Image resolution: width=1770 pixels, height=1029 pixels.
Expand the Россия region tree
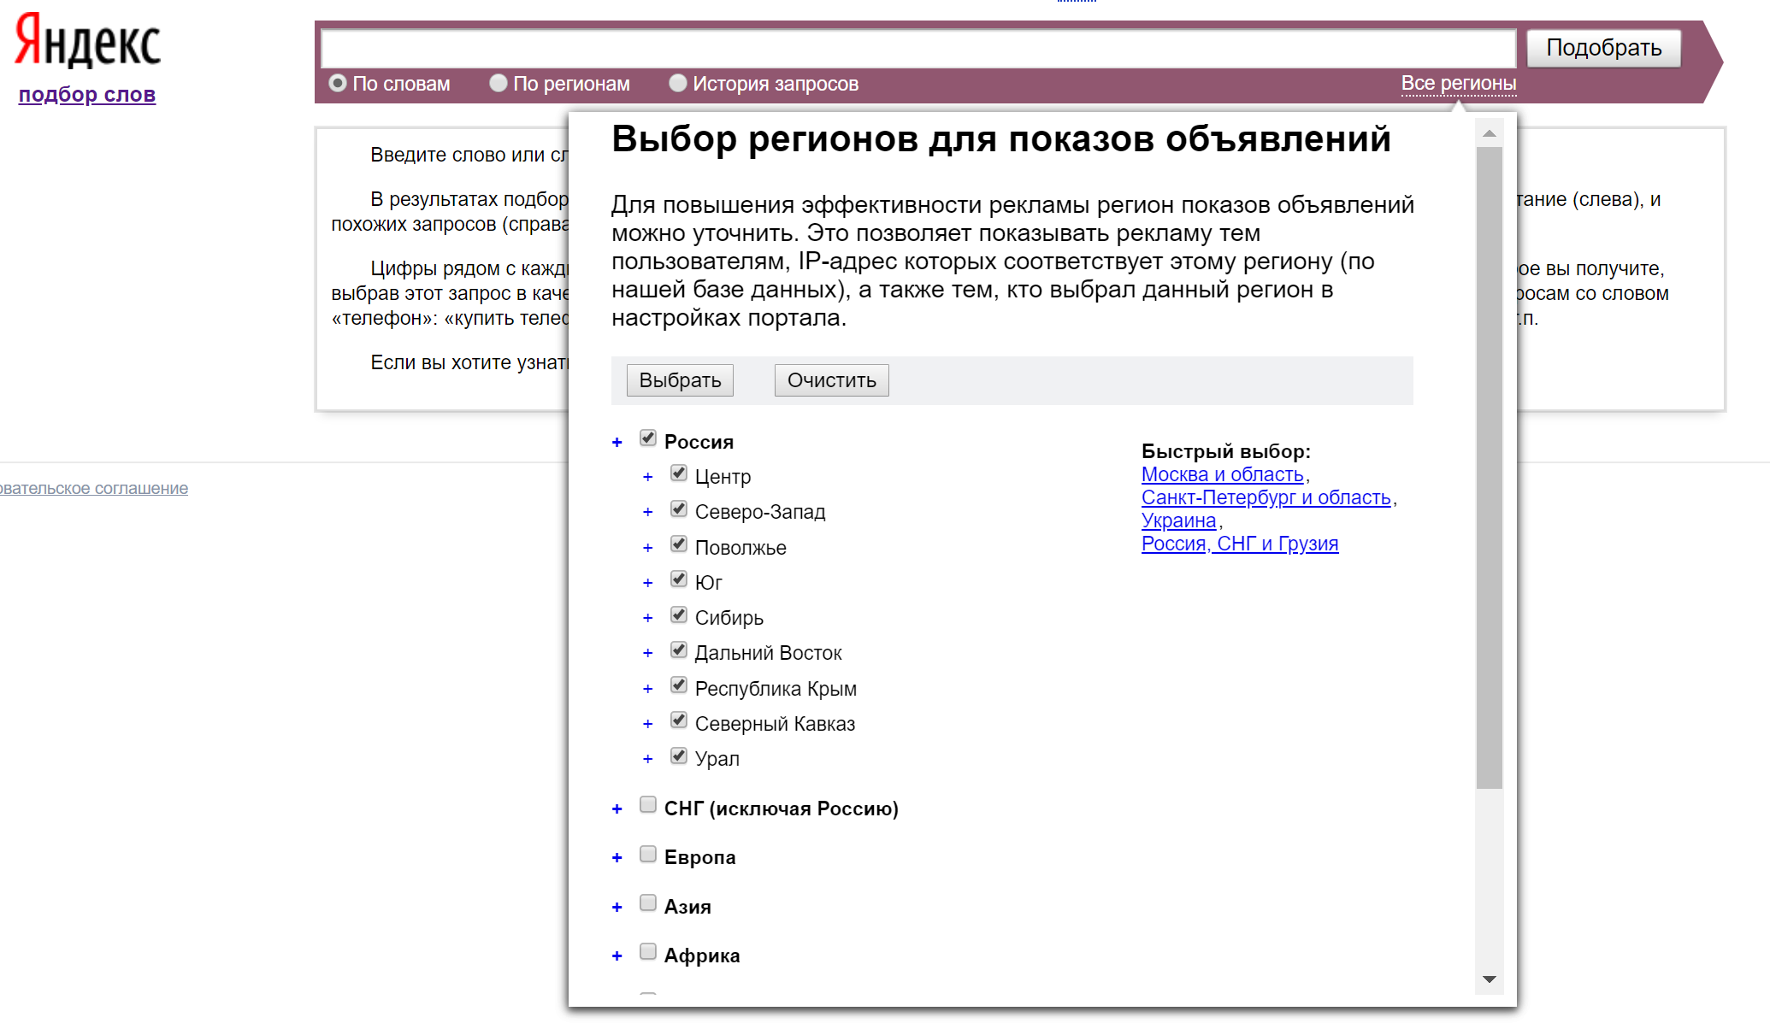617,443
